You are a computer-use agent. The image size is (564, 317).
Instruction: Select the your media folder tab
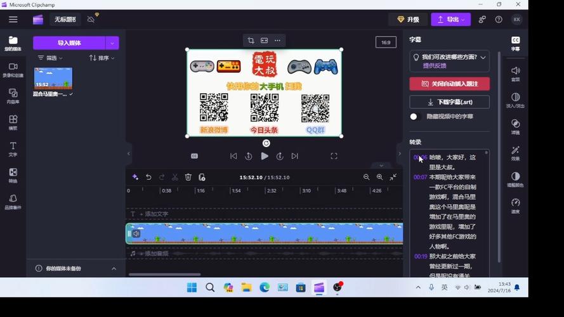(13, 43)
